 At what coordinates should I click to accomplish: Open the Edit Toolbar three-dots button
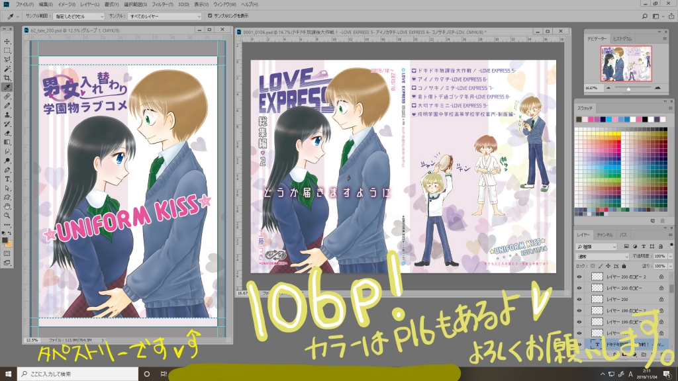(x=7, y=225)
